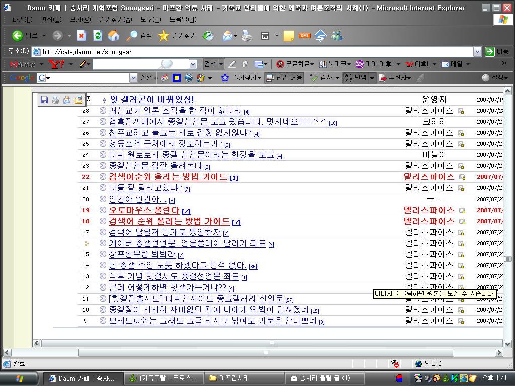Click the 이동 go button
Screen dimensions: 515x386
tap(496, 52)
